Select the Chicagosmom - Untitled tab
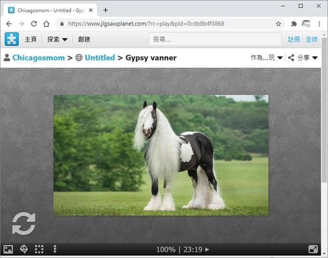This screenshot has height=258, width=328. click(50, 10)
